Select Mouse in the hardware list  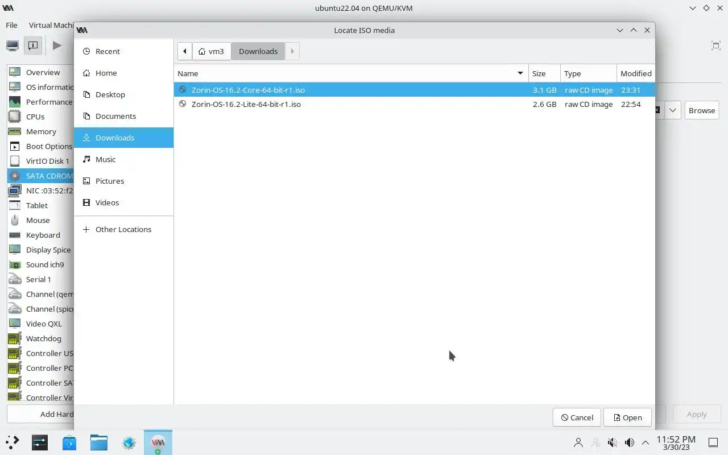tap(40, 220)
